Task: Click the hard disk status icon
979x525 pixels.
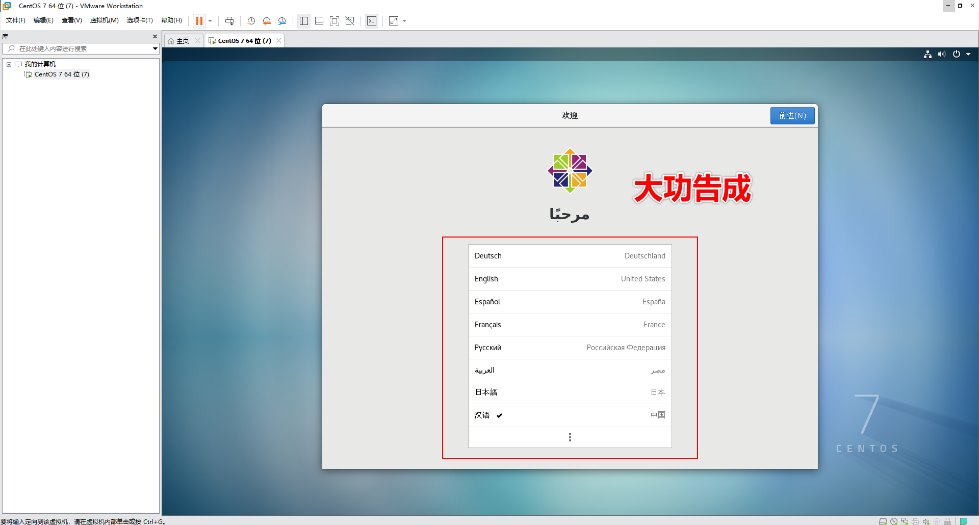Action: pyautogui.click(x=883, y=521)
